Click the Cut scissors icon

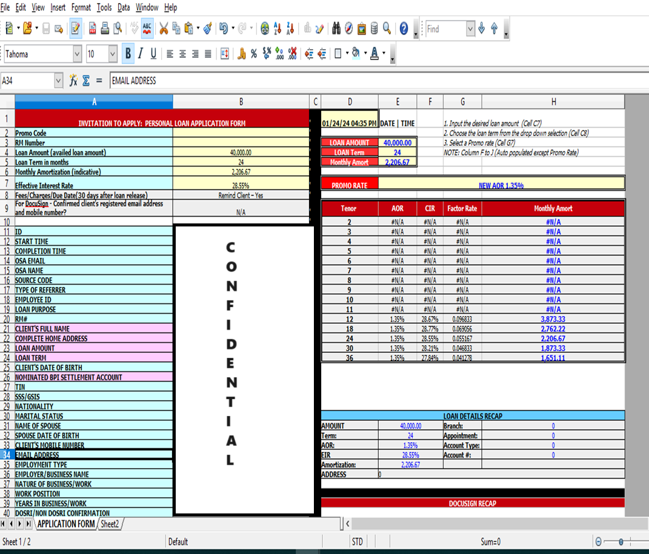(164, 28)
